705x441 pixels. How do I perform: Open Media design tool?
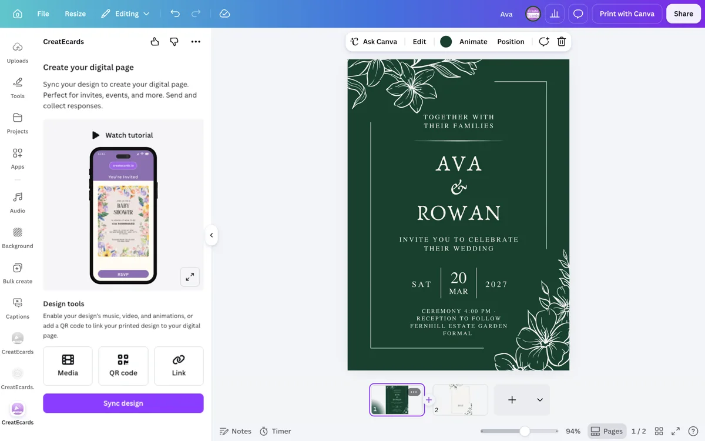(68, 366)
